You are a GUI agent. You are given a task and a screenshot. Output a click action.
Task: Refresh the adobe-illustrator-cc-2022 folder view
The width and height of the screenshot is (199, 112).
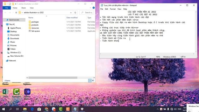click(75, 12)
